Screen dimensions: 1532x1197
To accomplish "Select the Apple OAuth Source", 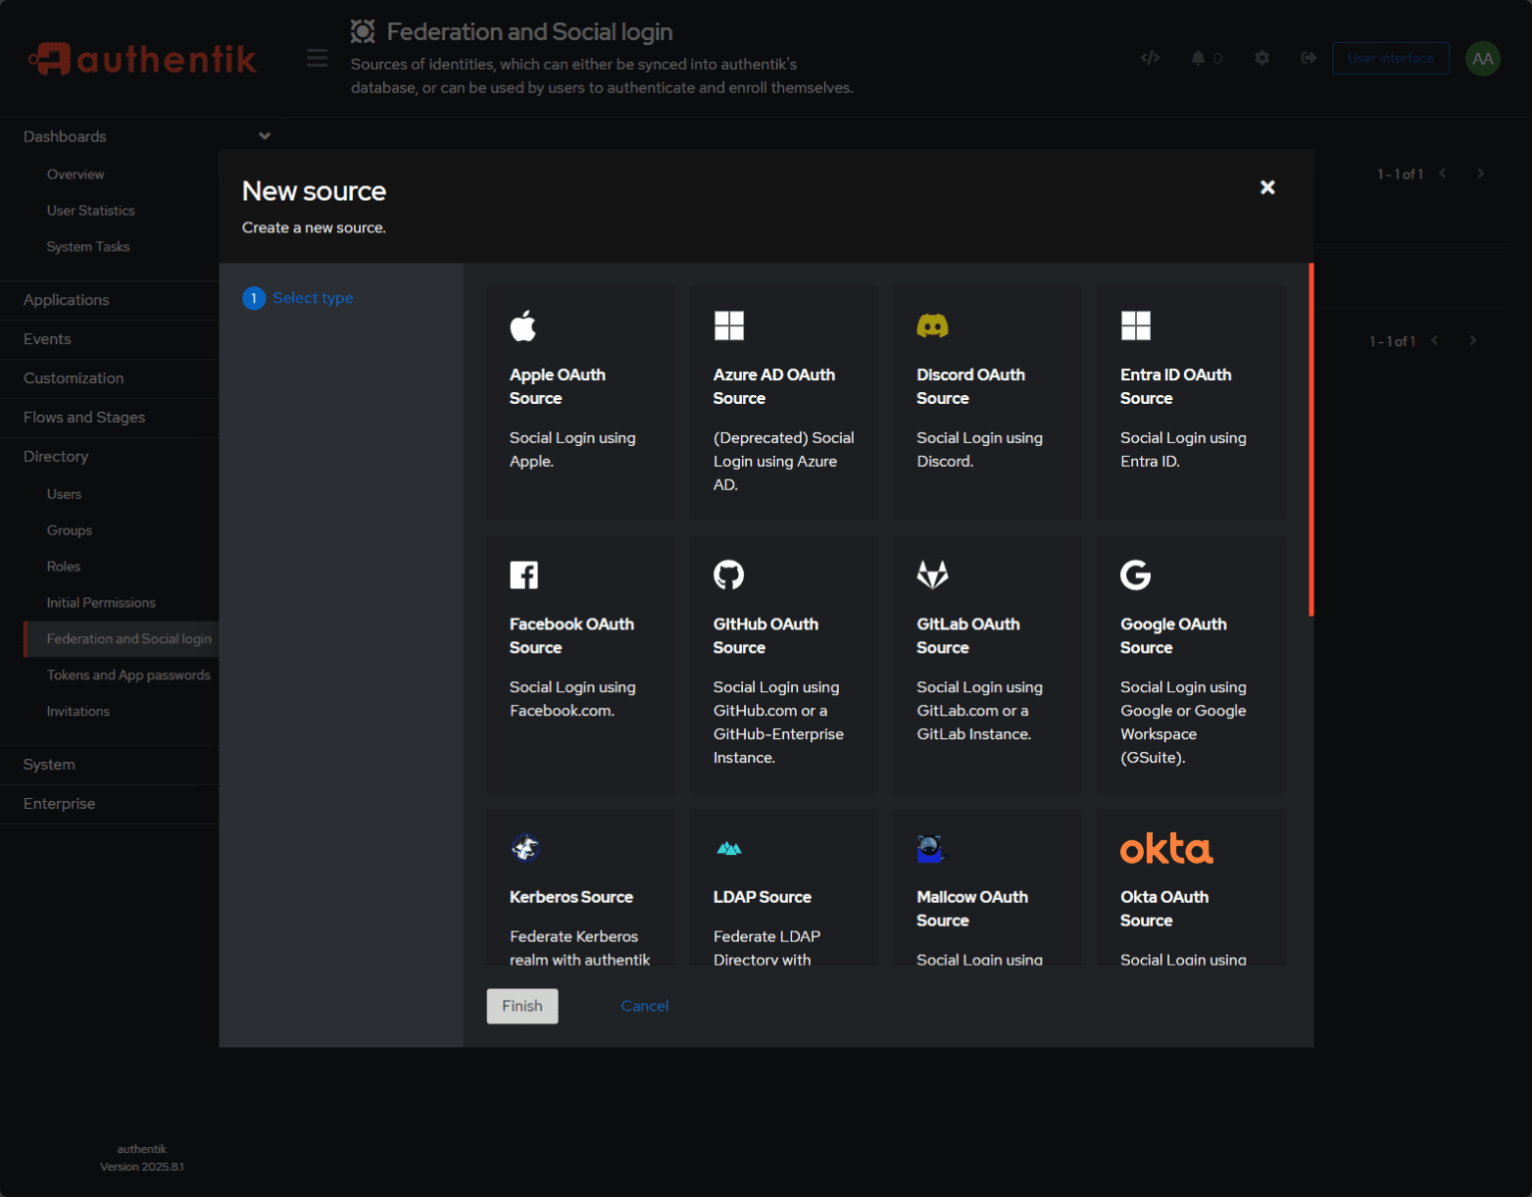I will pos(579,403).
